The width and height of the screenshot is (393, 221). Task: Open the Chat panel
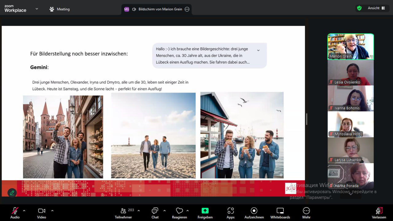(155, 213)
